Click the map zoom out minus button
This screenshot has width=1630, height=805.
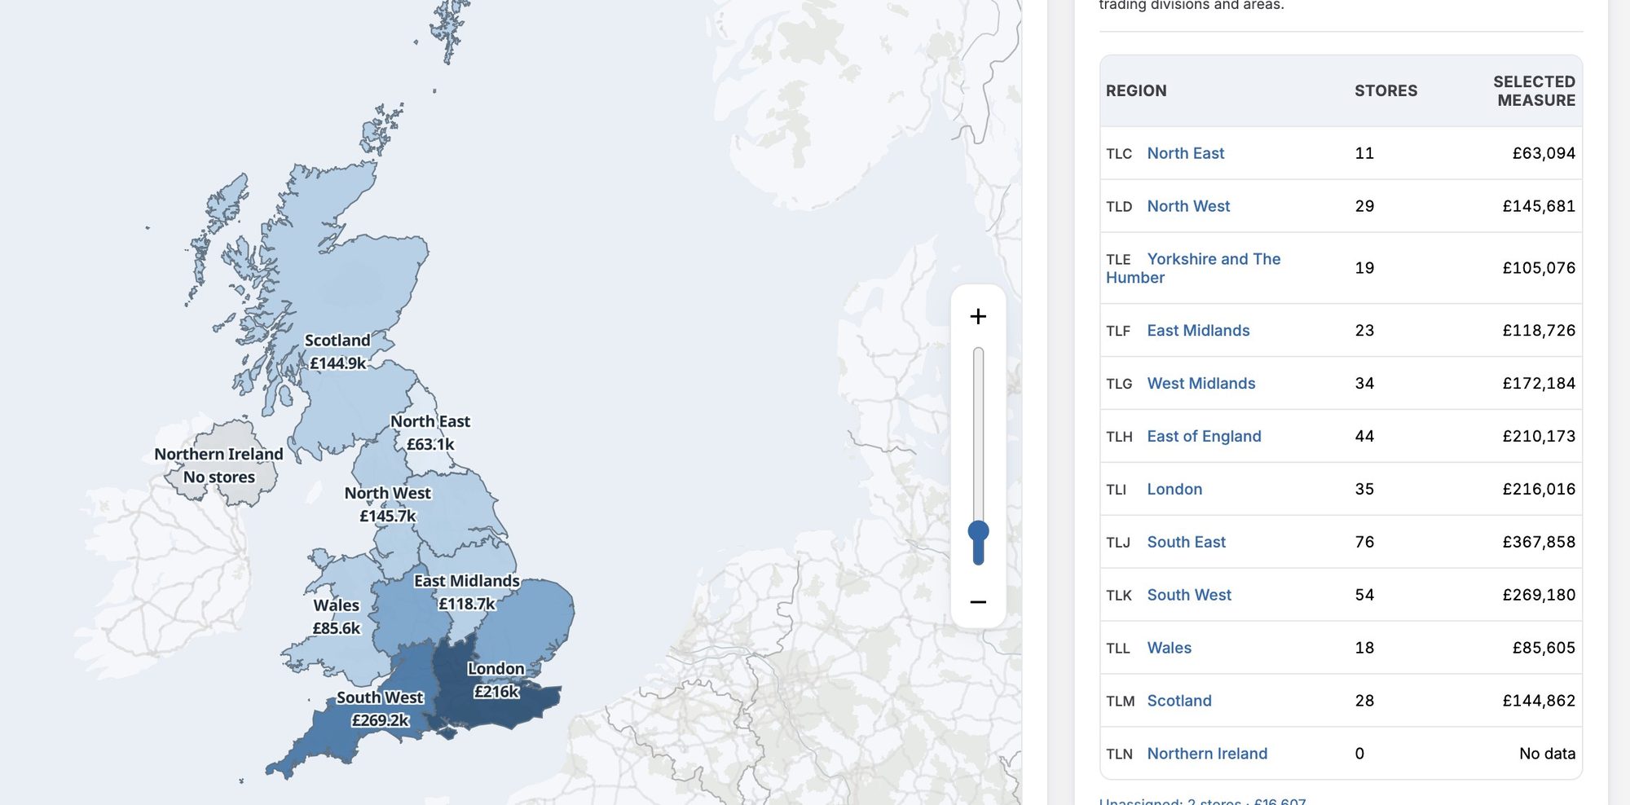(978, 602)
